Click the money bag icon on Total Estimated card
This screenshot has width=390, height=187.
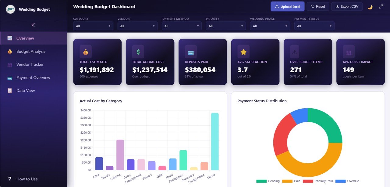pos(86,52)
